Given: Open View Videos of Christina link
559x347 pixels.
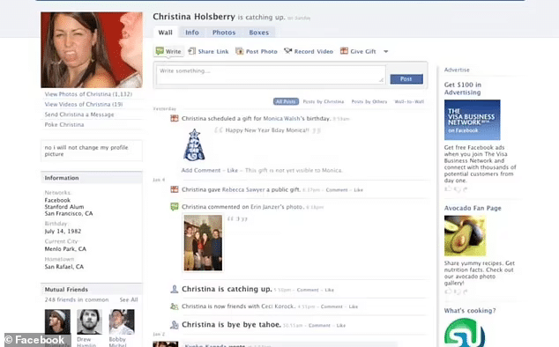Looking at the screenshot, I should tap(84, 104).
